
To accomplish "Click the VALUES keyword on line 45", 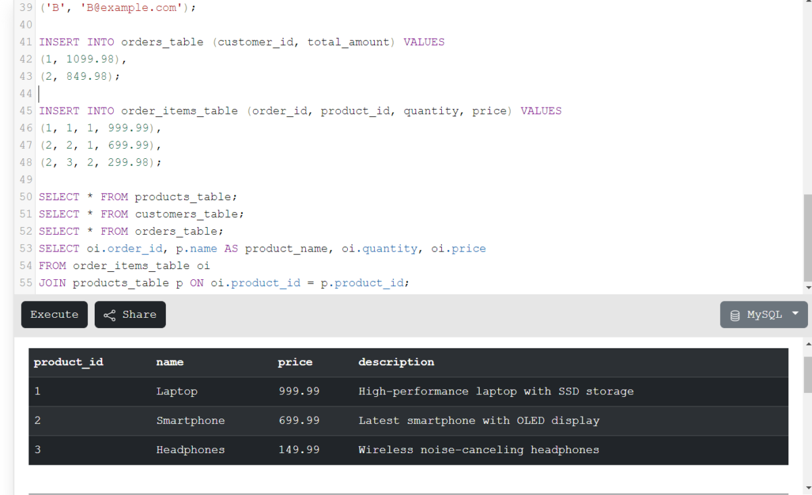I will pyautogui.click(x=541, y=110).
